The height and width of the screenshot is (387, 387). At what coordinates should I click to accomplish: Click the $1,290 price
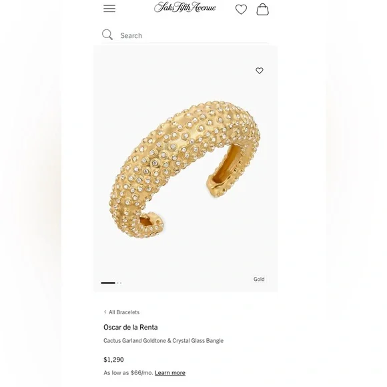[x=113, y=360]
